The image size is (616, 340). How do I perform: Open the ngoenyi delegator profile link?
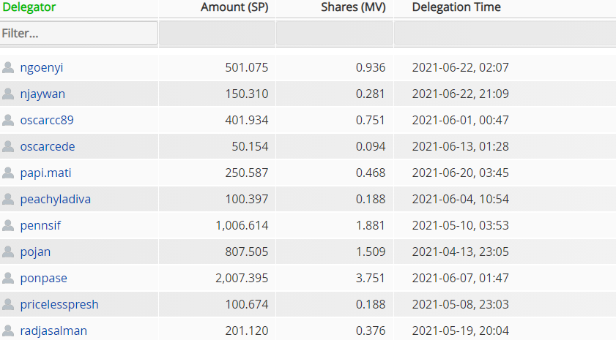click(42, 68)
